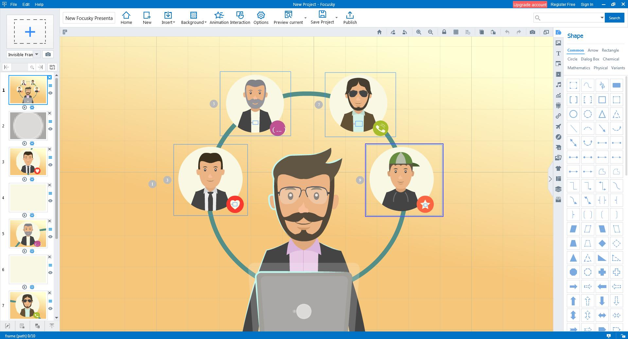
Task: Click the zoom in magnifier icon
Action: pos(419,32)
